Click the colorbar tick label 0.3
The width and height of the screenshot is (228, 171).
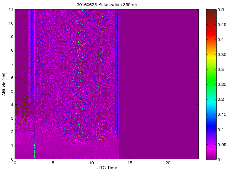(x=221, y=69)
